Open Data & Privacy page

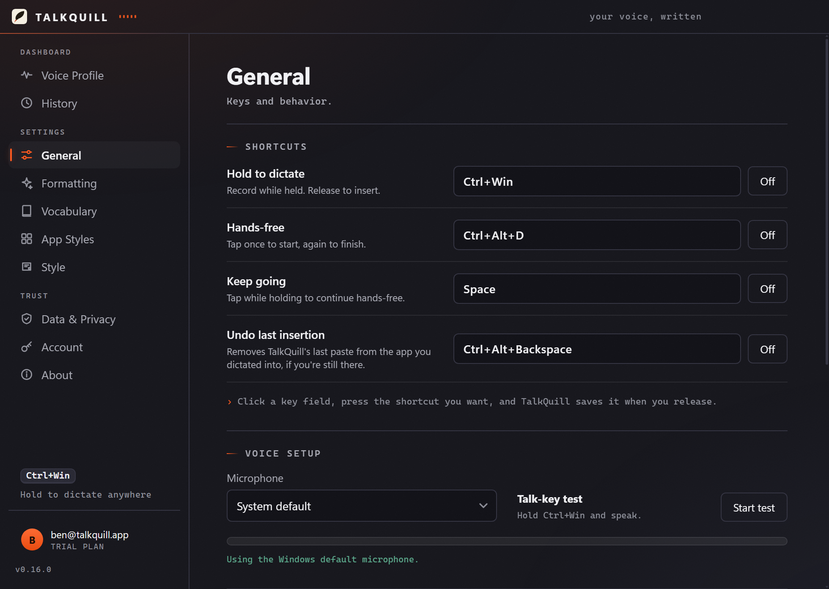click(x=94, y=319)
